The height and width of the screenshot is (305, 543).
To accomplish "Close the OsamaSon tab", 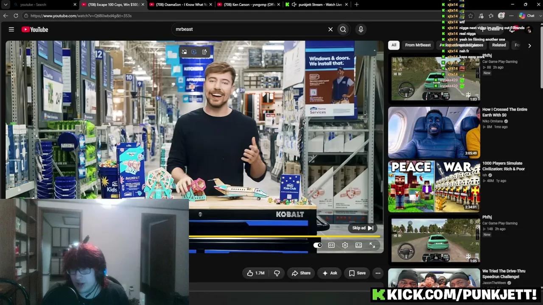I will [x=211, y=5].
